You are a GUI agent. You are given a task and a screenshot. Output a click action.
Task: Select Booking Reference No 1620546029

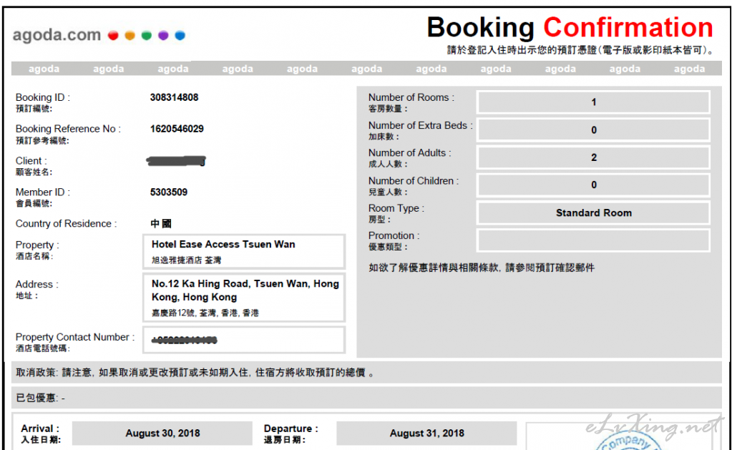[177, 129]
